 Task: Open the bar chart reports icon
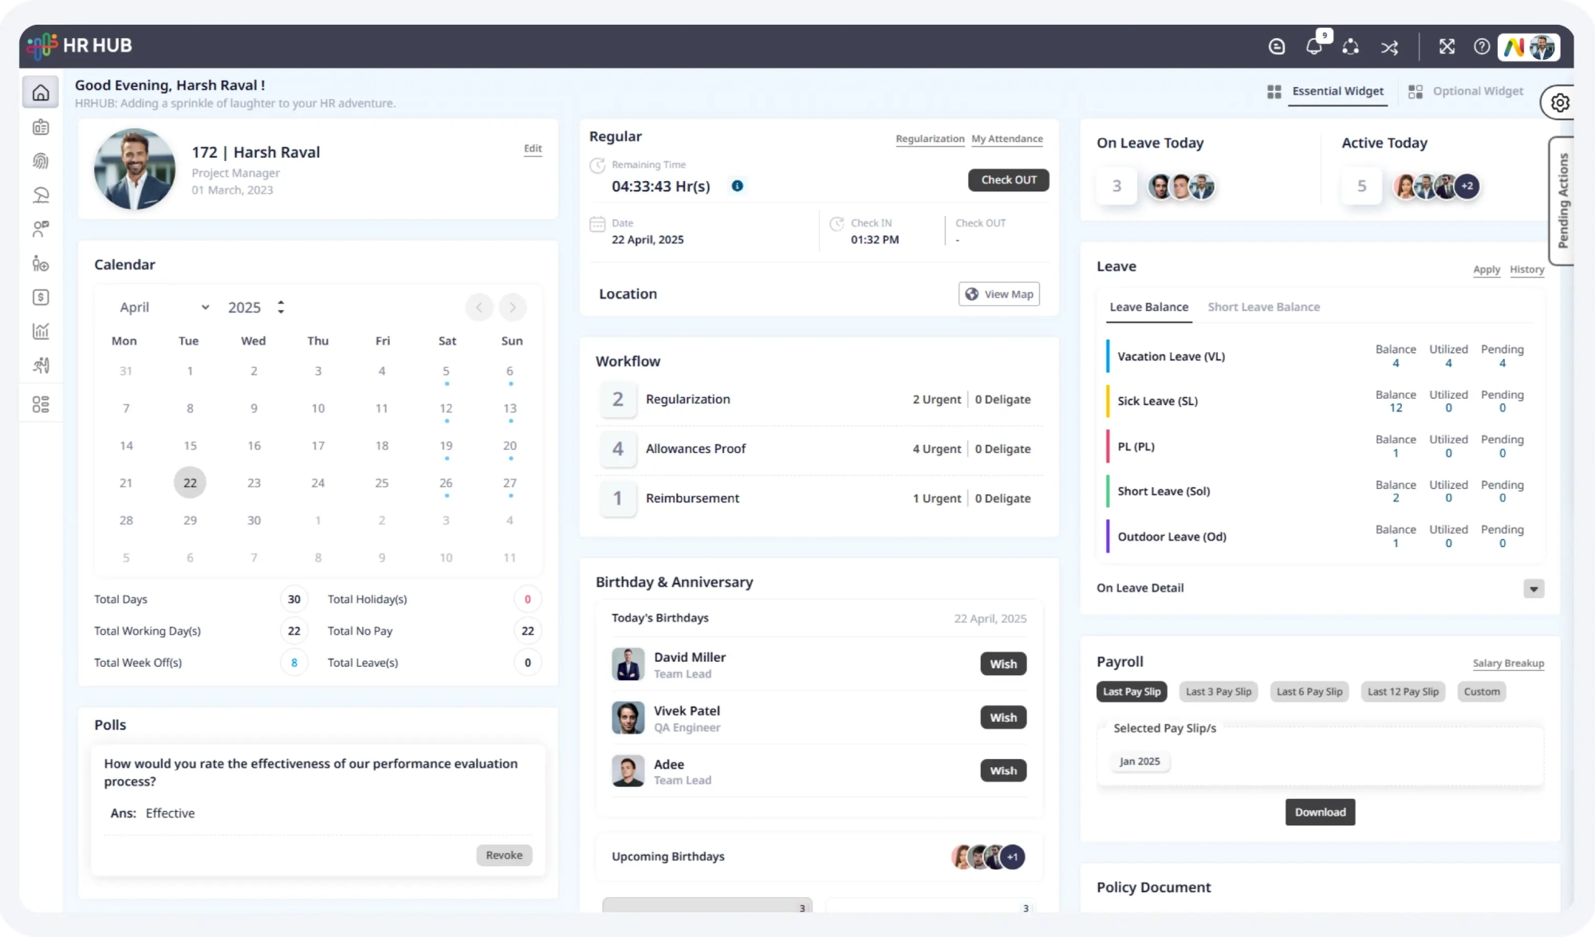40,331
